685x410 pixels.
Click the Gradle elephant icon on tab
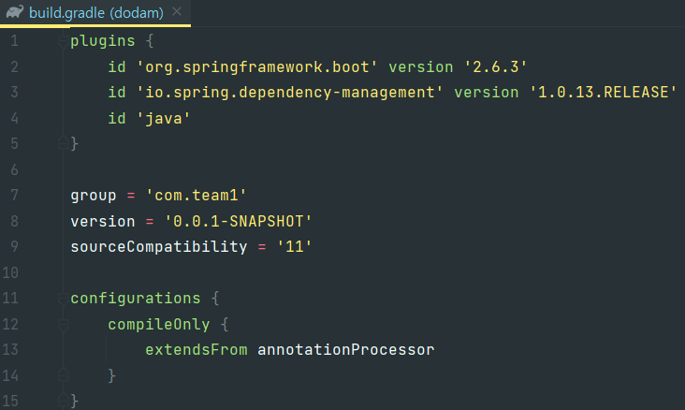click(15, 12)
